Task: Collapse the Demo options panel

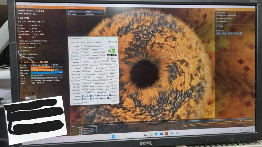Action: [216, 9]
